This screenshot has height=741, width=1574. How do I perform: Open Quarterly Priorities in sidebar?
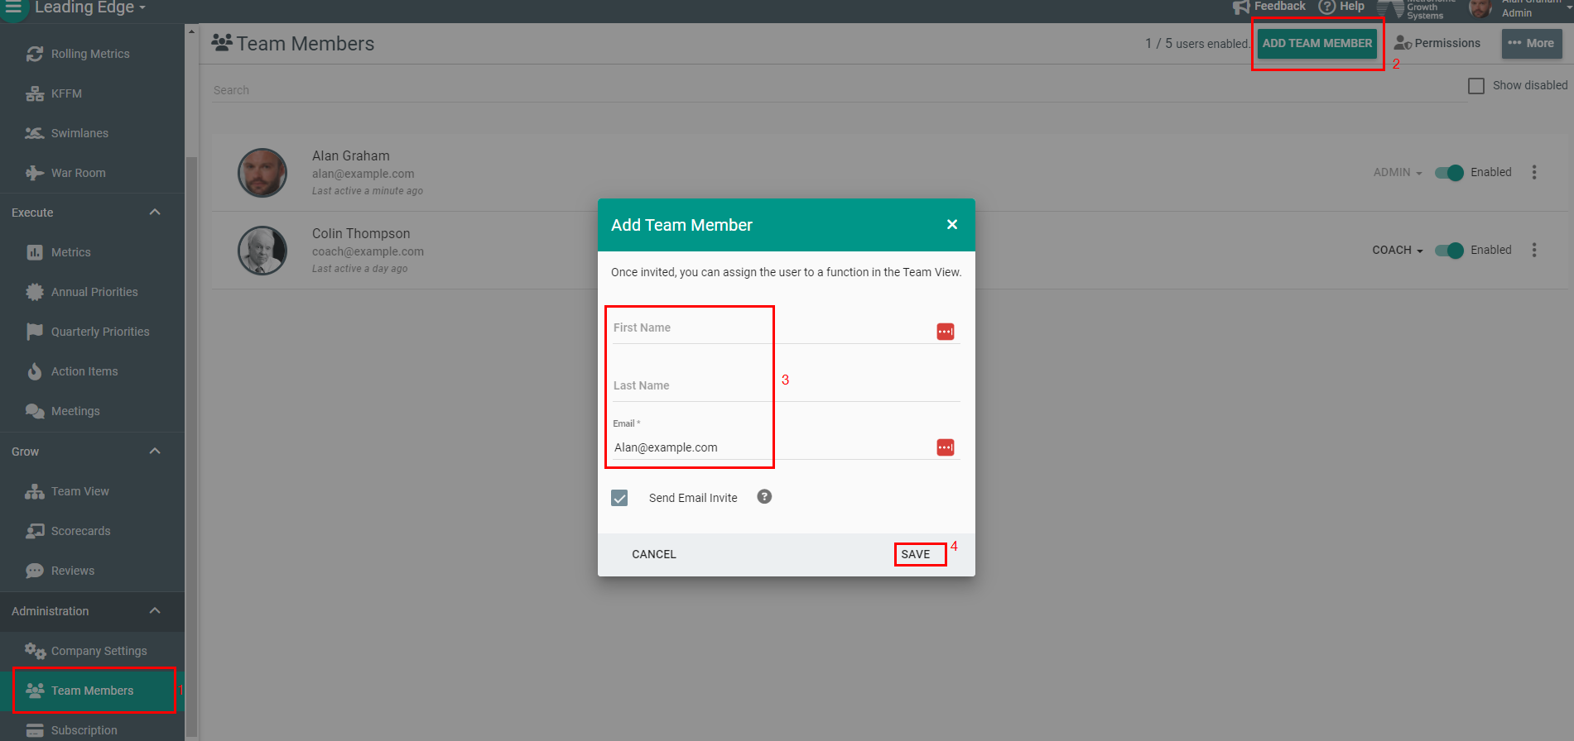(100, 332)
